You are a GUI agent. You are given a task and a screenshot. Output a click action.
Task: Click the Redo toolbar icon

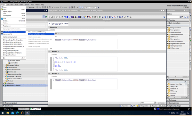33,7
